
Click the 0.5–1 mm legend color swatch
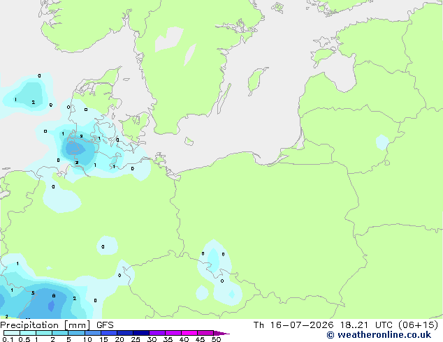[x=28, y=333]
